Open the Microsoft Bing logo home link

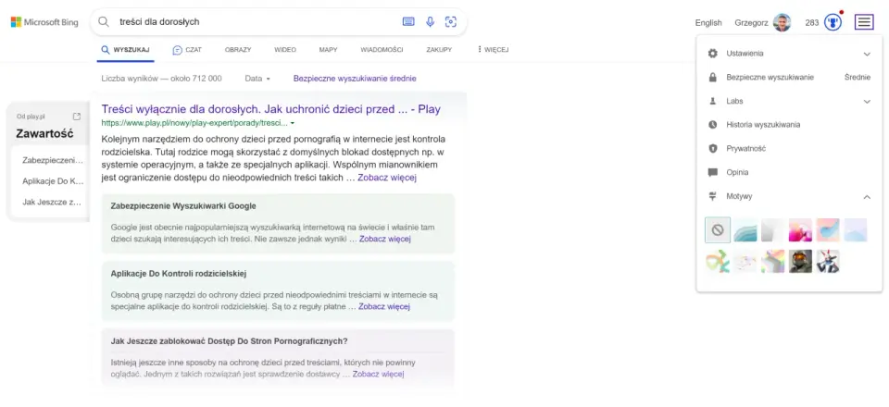click(44, 22)
